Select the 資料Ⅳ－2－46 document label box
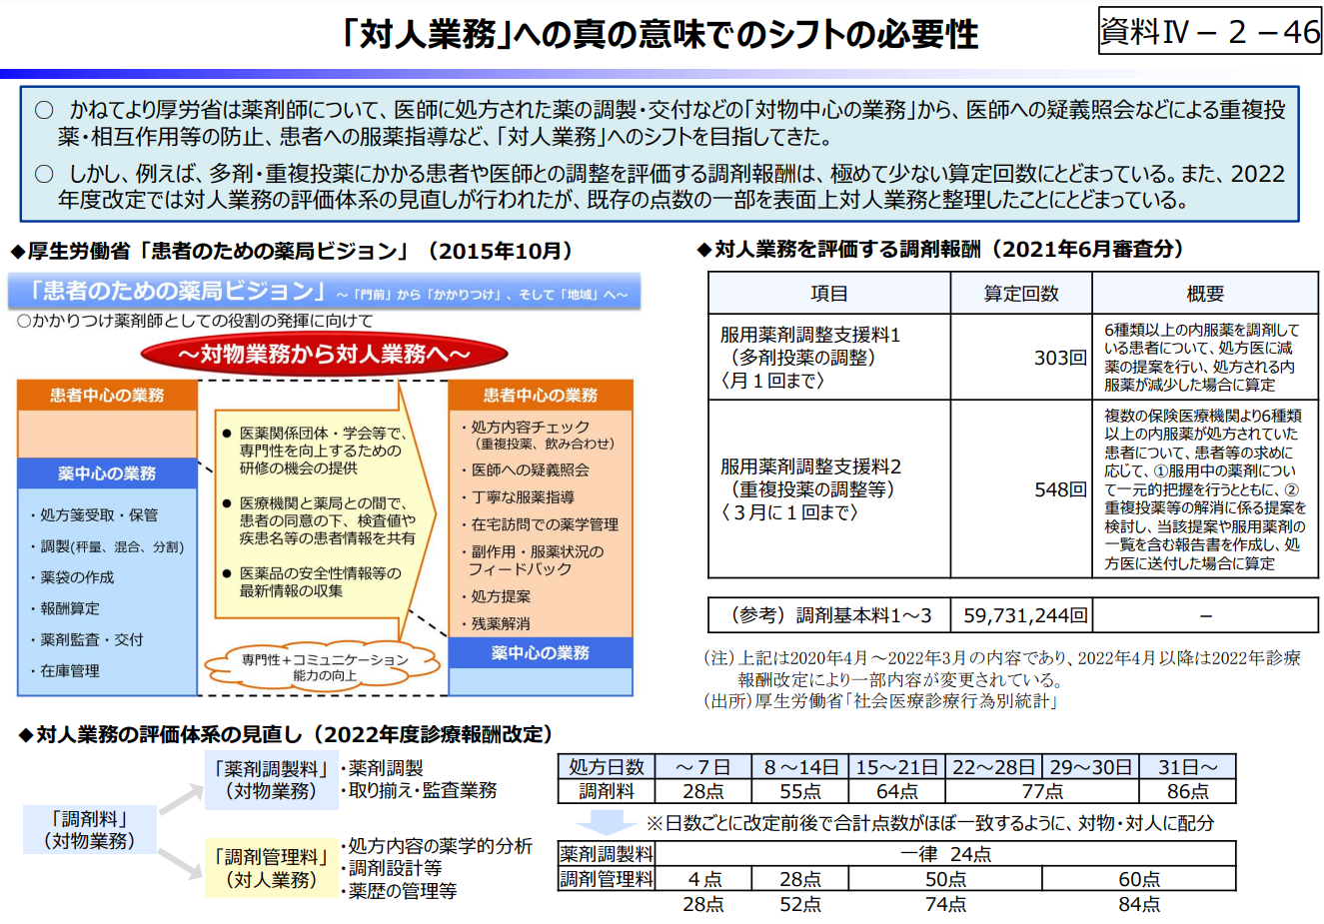Screen dimensions: 1324x924 pos(1209,32)
